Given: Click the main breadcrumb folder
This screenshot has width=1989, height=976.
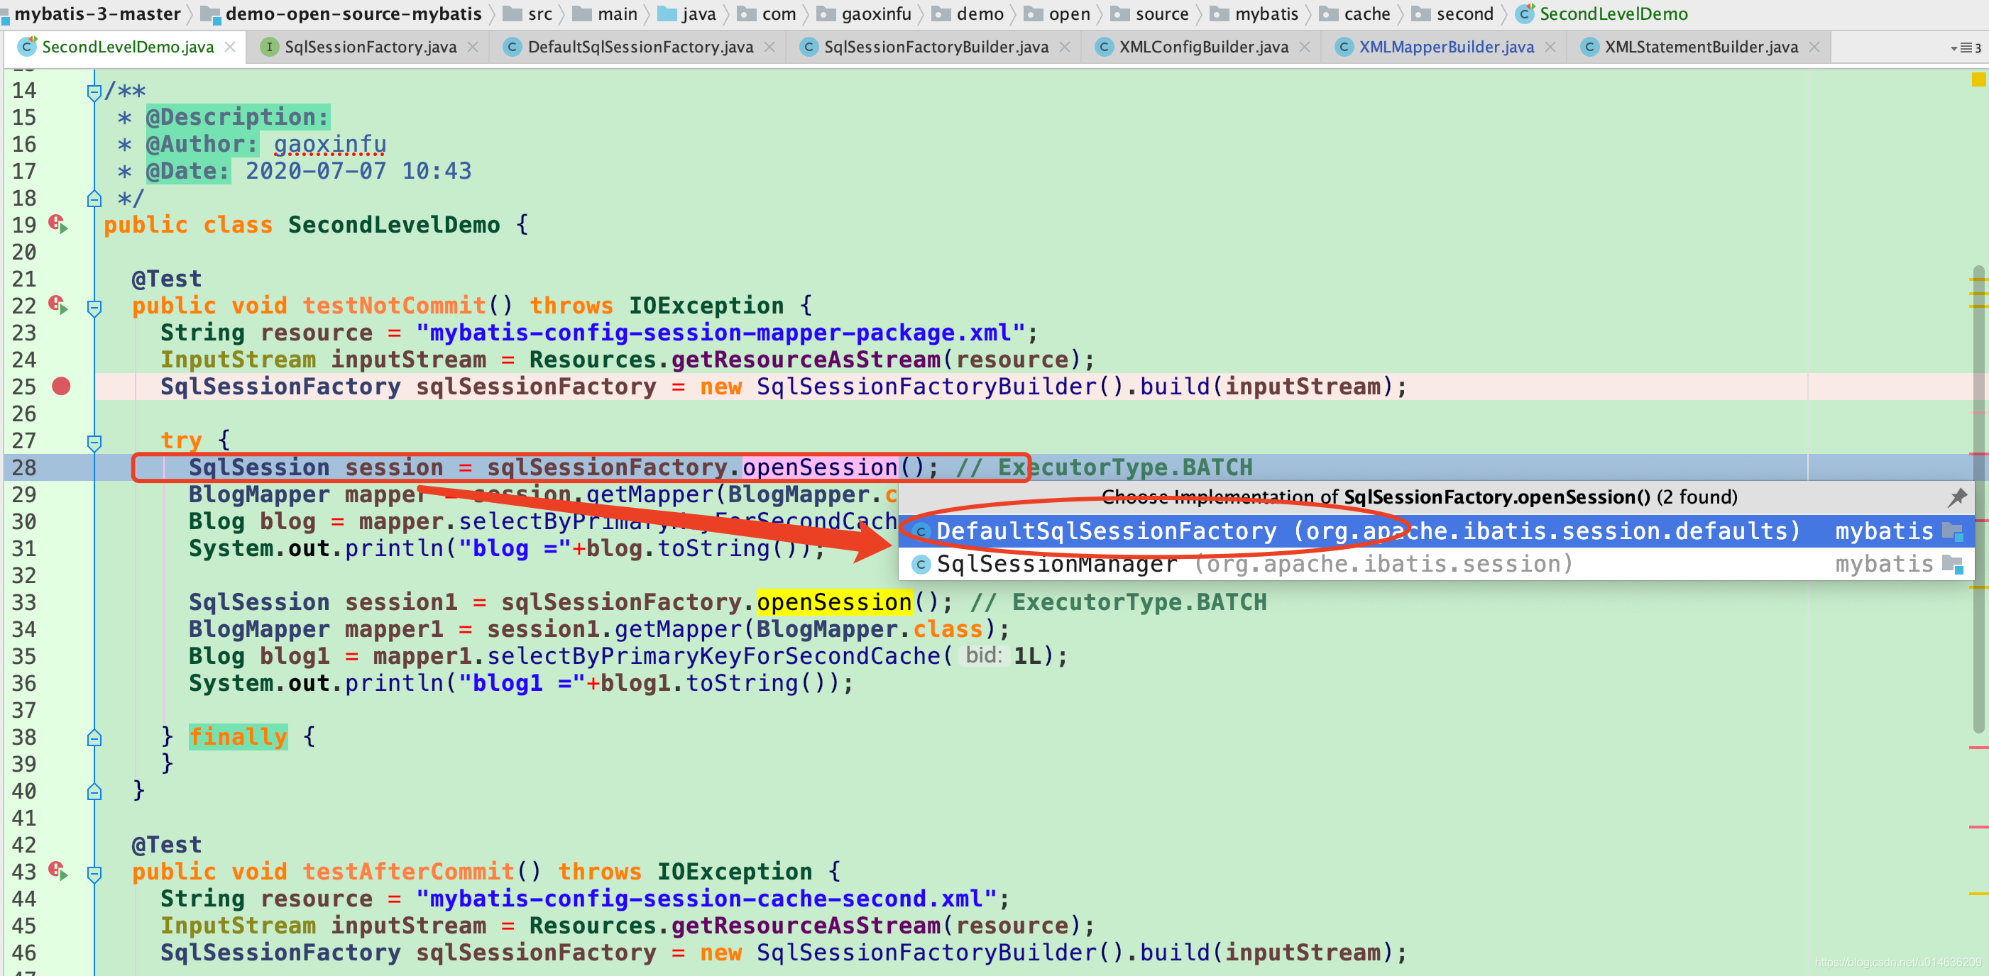Looking at the screenshot, I should (x=606, y=14).
